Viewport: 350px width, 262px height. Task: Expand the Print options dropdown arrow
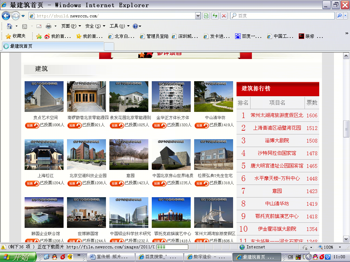click(x=55, y=26)
